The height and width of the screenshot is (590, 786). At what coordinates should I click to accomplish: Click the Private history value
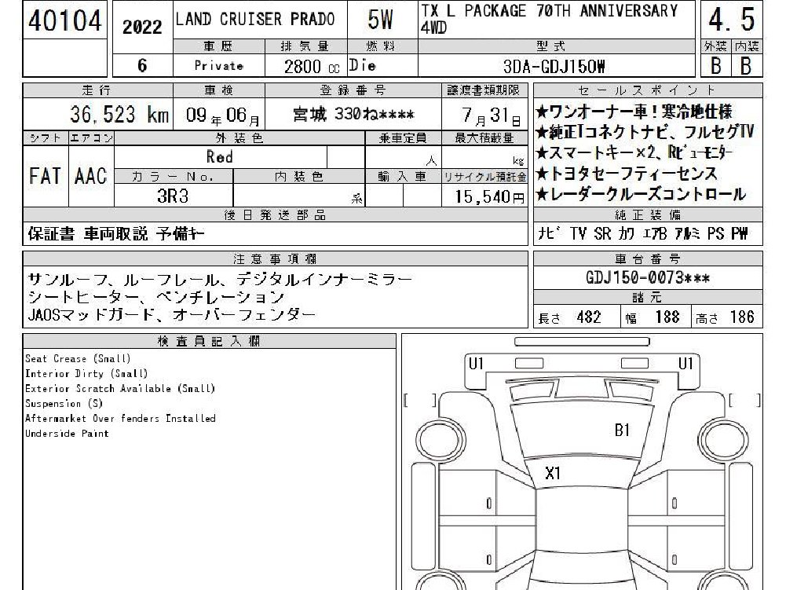tap(218, 66)
